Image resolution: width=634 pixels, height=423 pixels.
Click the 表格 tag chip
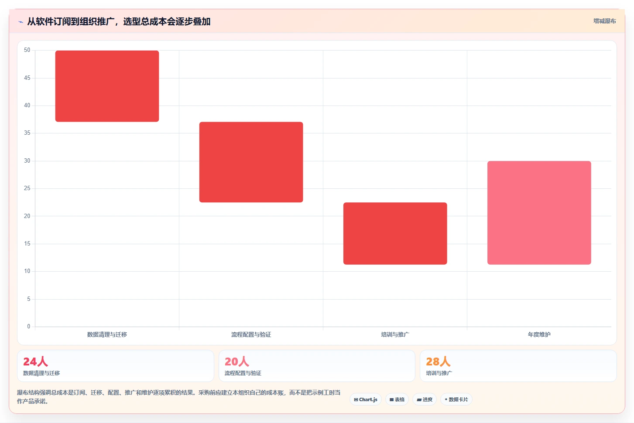pos(397,399)
